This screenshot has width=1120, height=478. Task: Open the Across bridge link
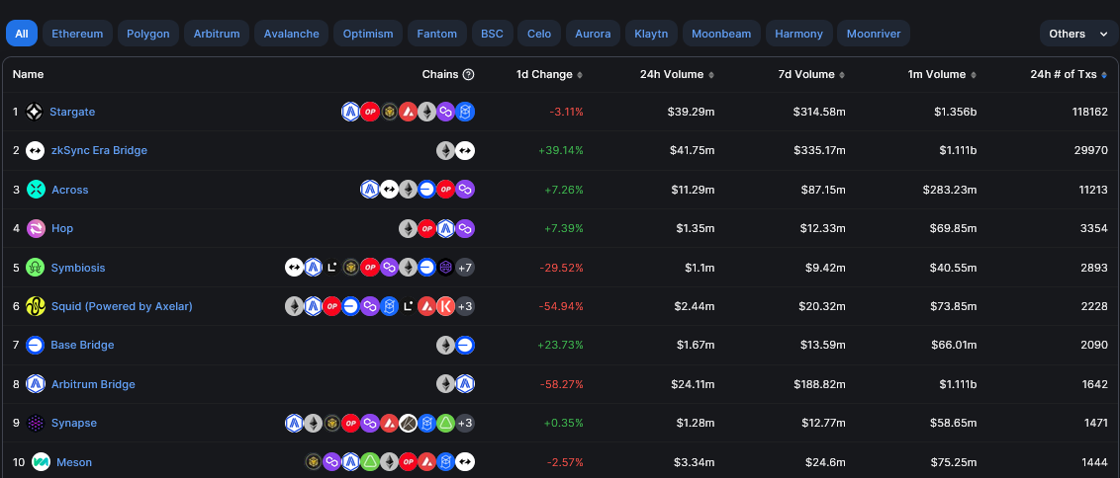[70, 190]
